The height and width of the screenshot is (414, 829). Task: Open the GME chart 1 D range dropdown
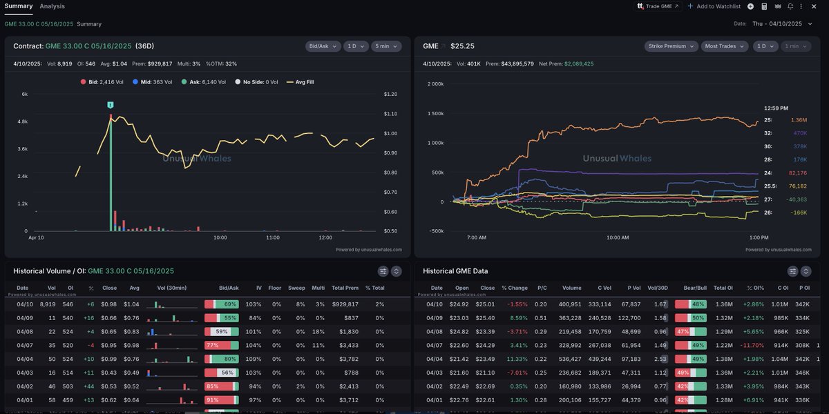(x=765, y=46)
